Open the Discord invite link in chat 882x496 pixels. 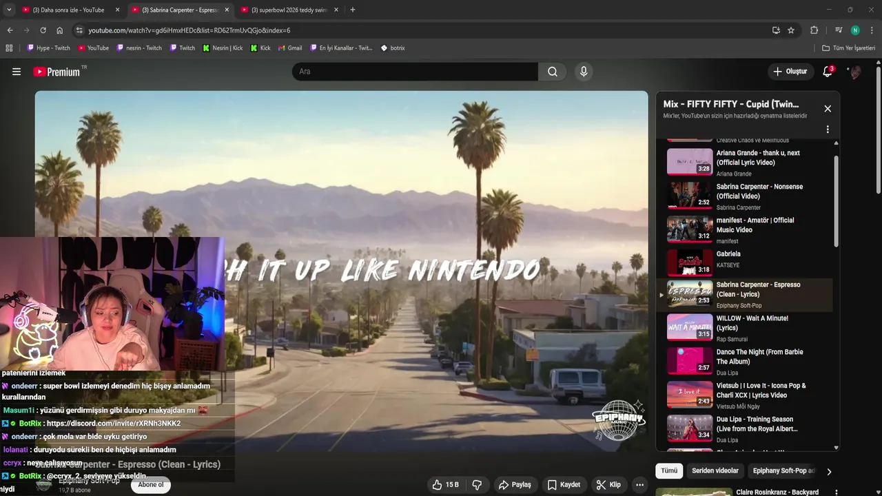point(114,423)
